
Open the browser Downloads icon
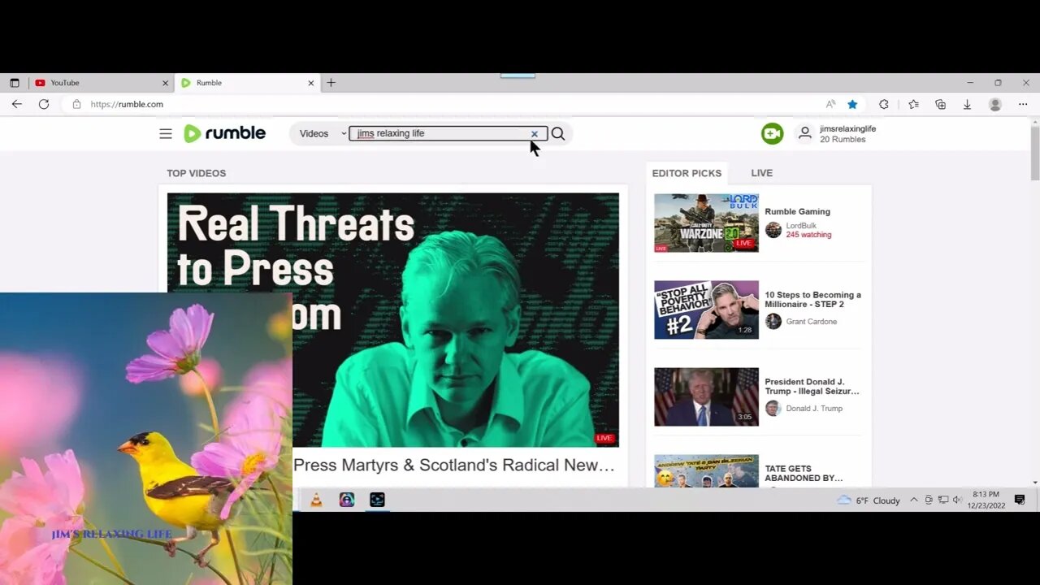(967, 104)
